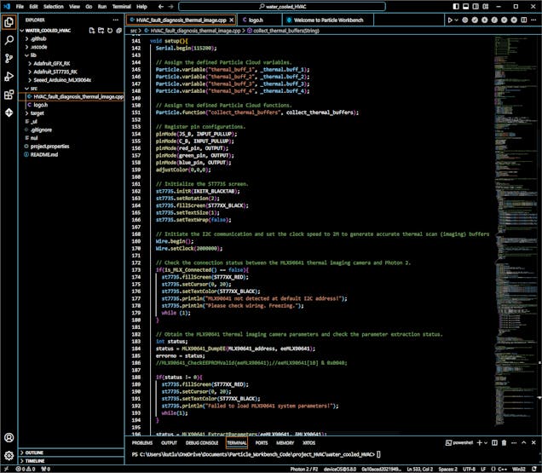The image size is (542, 473).
Task: Open the Manage gear icon
Action: (x=9, y=456)
